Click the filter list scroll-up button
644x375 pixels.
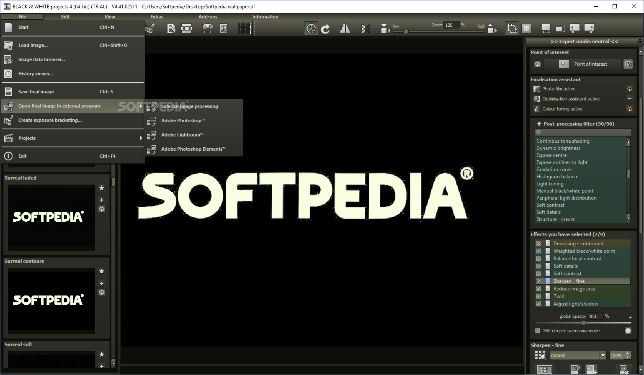(x=628, y=142)
